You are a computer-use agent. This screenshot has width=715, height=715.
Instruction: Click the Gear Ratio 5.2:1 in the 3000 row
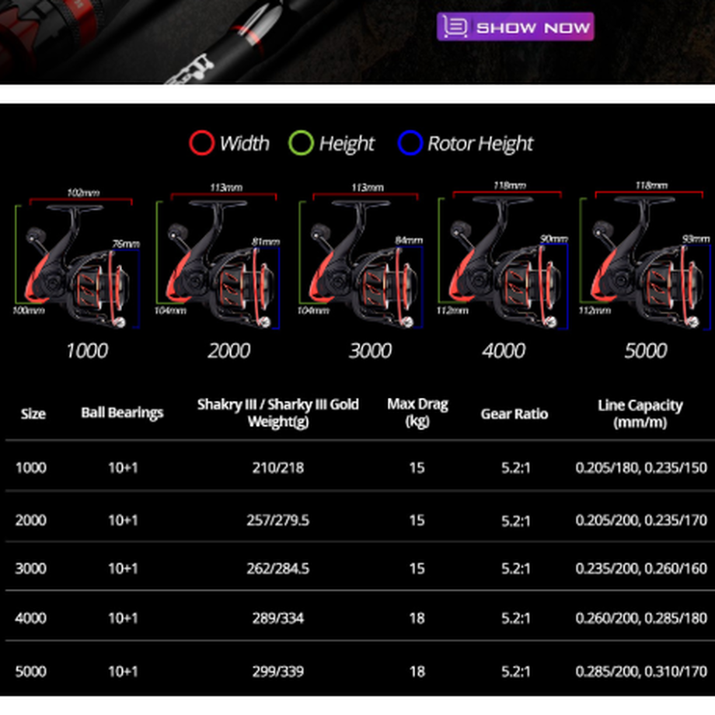point(516,568)
